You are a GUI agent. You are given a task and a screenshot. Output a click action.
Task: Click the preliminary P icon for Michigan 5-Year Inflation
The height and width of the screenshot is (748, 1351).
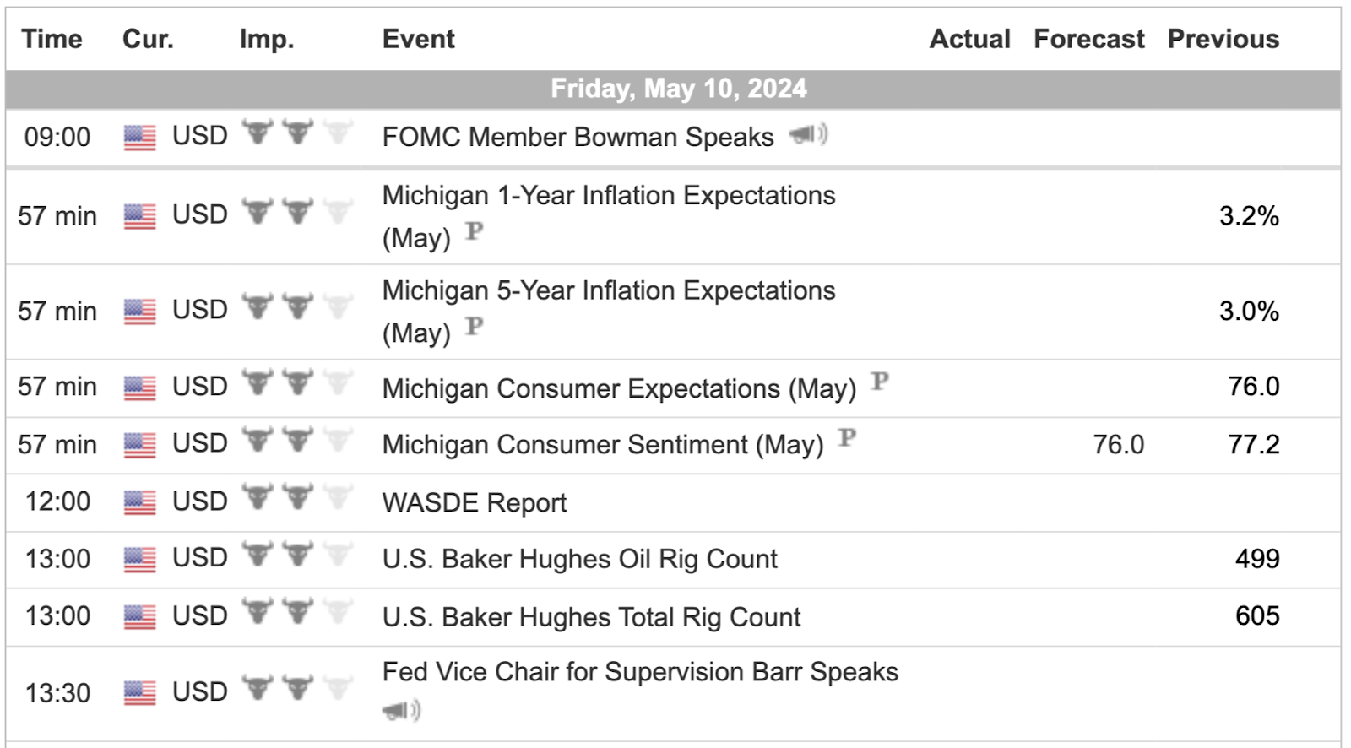(x=475, y=327)
